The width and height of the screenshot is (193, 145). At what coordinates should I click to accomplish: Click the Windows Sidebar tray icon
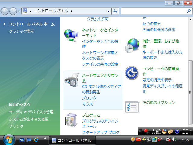tap(154, 140)
